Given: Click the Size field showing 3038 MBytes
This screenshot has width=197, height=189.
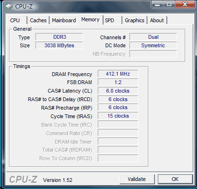Looking at the screenshot, I should [x=59, y=45].
